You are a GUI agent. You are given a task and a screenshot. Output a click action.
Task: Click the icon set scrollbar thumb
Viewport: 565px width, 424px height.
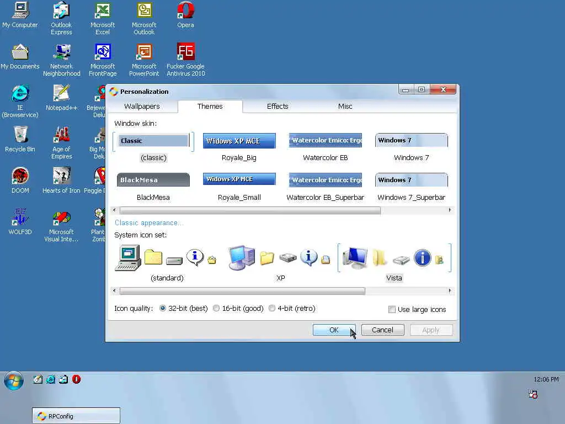tap(242, 291)
